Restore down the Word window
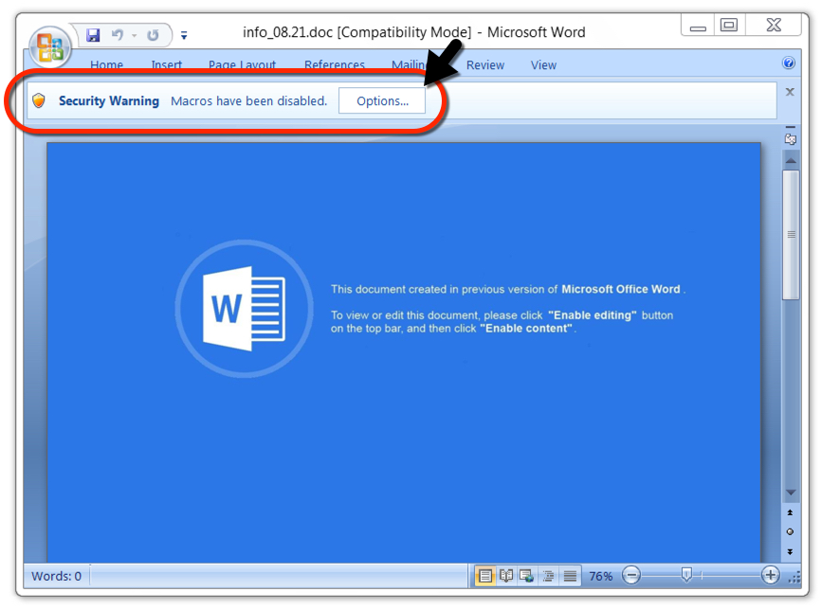 point(729,26)
